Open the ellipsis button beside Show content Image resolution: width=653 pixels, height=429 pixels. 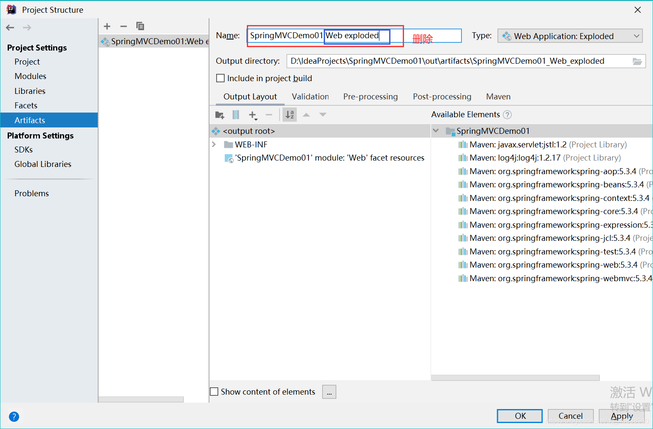[329, 392]
